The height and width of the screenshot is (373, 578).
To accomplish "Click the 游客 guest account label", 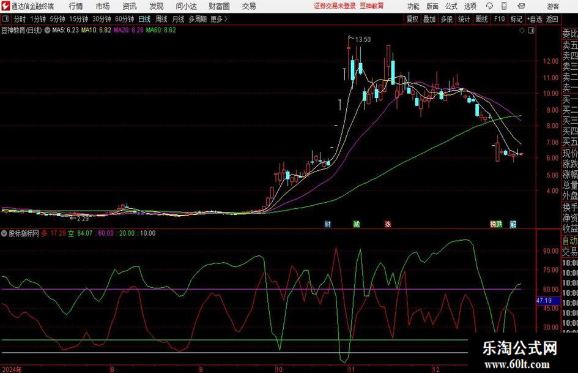I will point(553,6).
